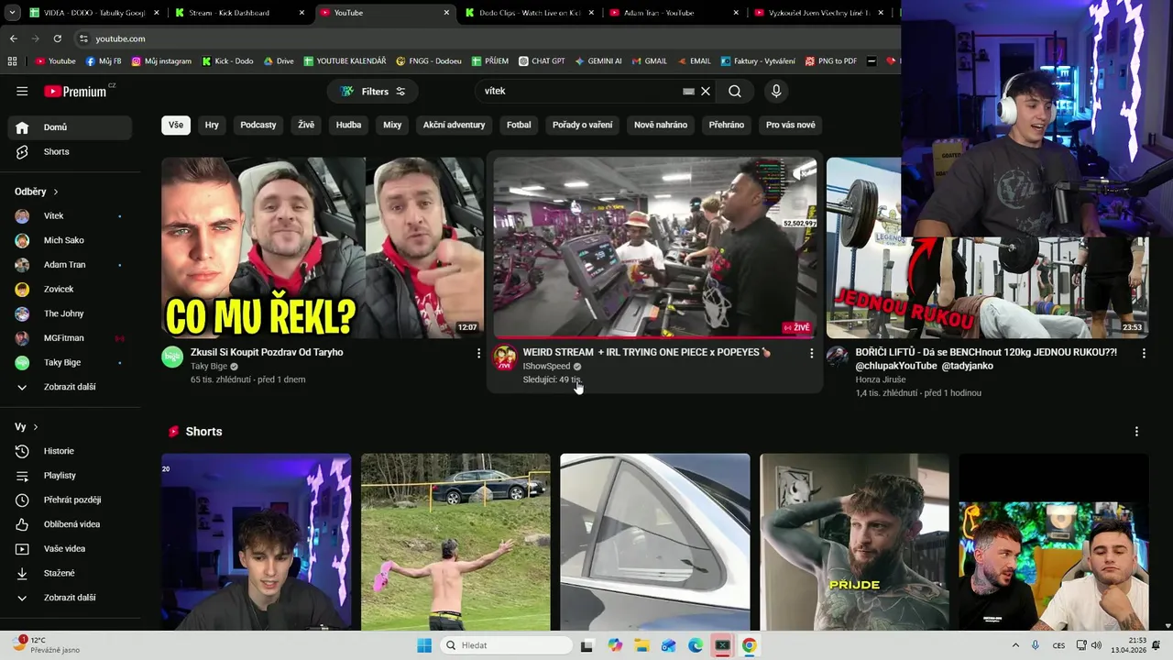1173x660 pixels.
Task: Open the CO MU ŘEKL video thumbnail
Action: (x=323, y=247)
